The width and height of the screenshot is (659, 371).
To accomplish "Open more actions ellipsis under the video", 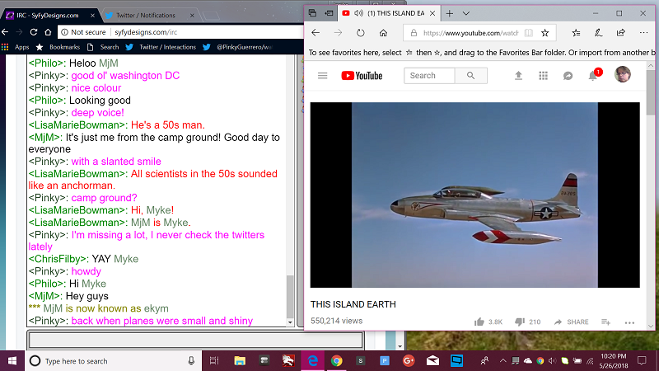I will point(629,322).
